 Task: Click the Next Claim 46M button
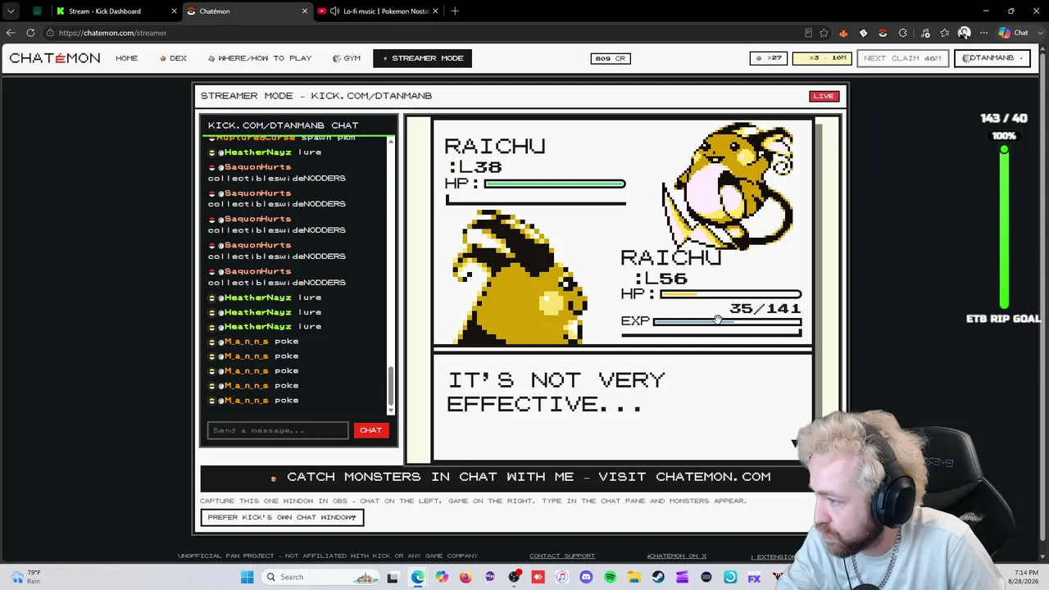[x=902, y=58]
